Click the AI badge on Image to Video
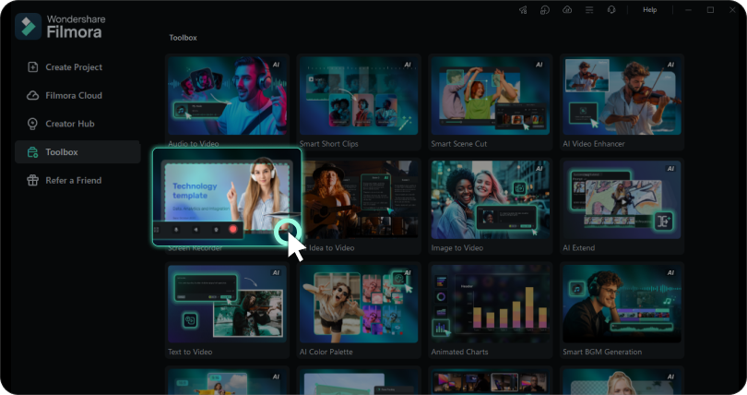 click(x=539, y=169)
